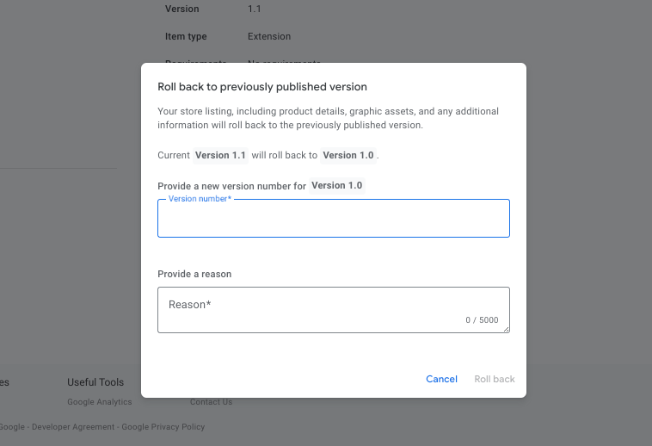Click the 0 / 5000 character counter

point(482,320)
